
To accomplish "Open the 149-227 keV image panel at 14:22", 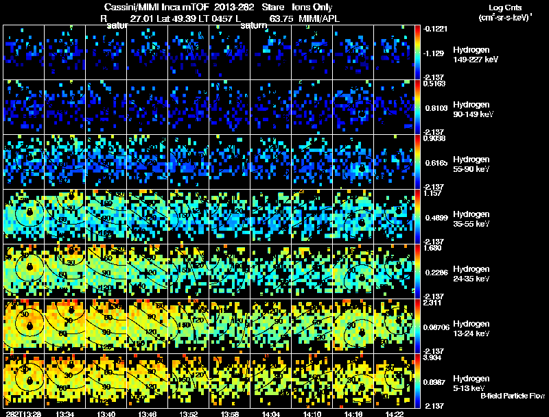I will point(394,53).
